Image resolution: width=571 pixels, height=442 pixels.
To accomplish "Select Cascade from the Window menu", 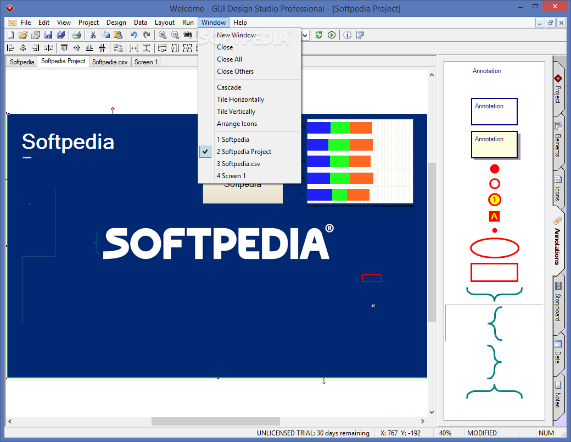I will pos(249,87).
